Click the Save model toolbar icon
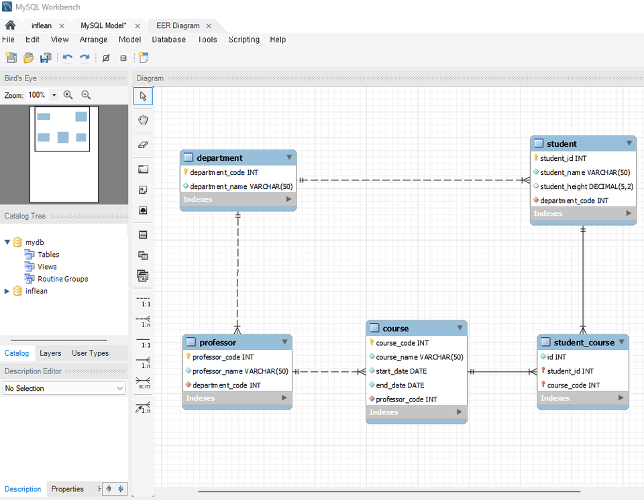Image resolution: width=644 pixels, height=500 pixels. point(46,58)
